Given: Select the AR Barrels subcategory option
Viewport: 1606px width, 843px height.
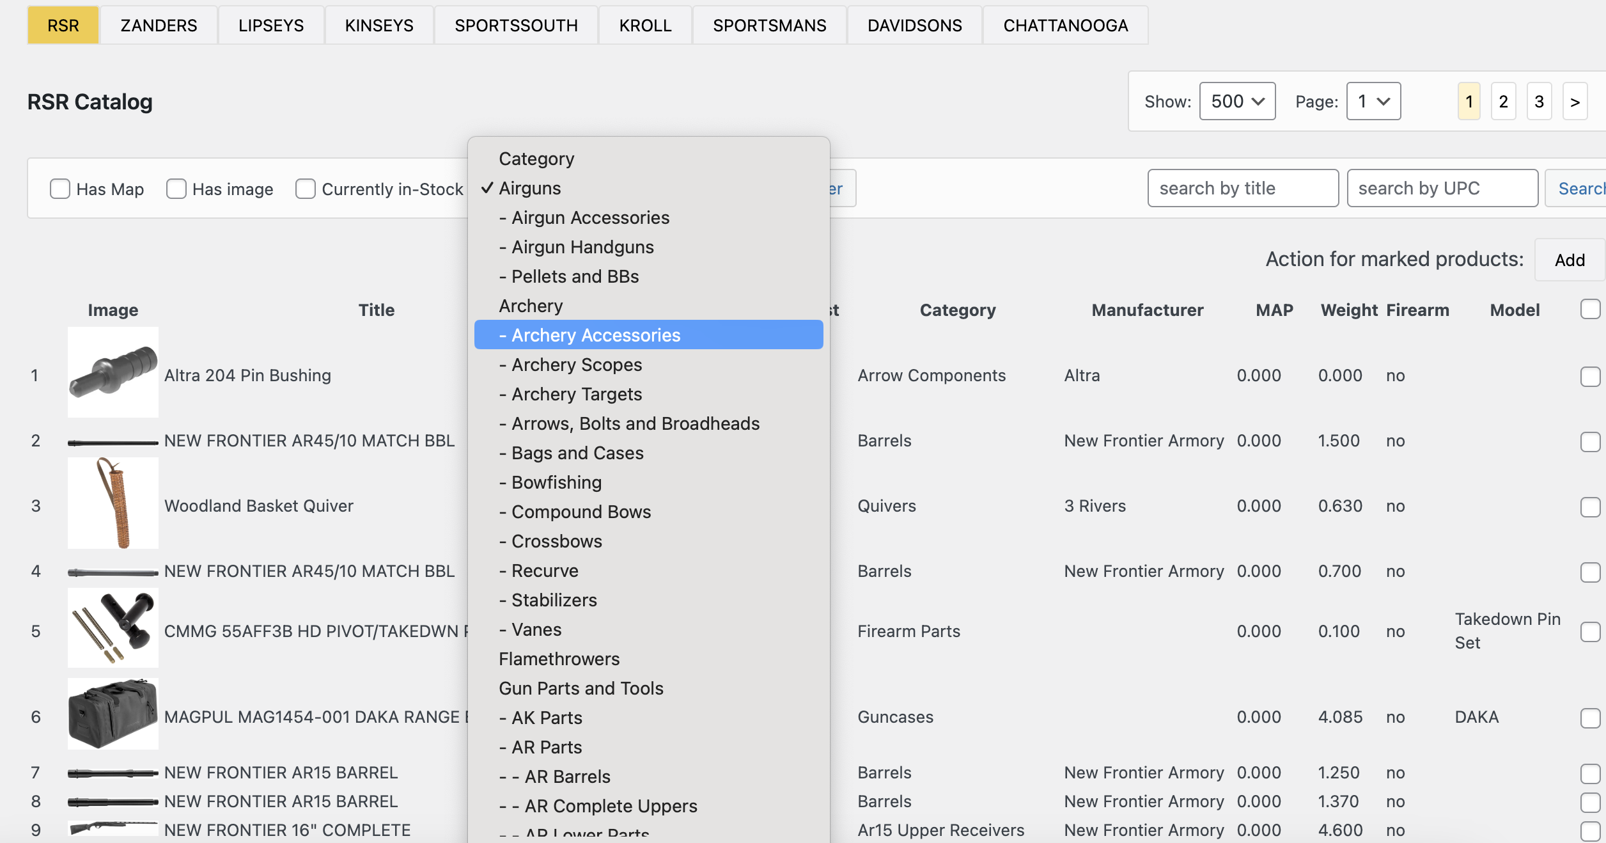Looking at the screenshot, I should [648, 776].
